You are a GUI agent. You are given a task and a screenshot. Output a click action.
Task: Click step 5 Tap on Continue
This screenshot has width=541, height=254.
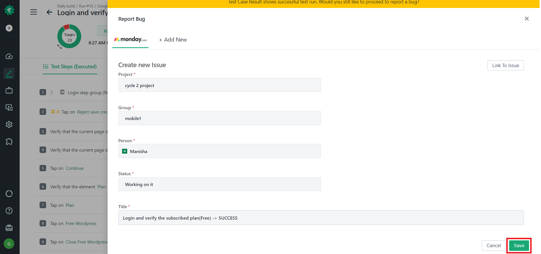pos(67,168)
